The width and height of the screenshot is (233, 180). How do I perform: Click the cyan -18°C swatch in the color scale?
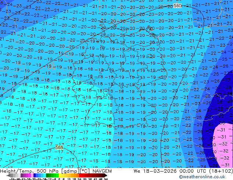click(x=44, y=176)
